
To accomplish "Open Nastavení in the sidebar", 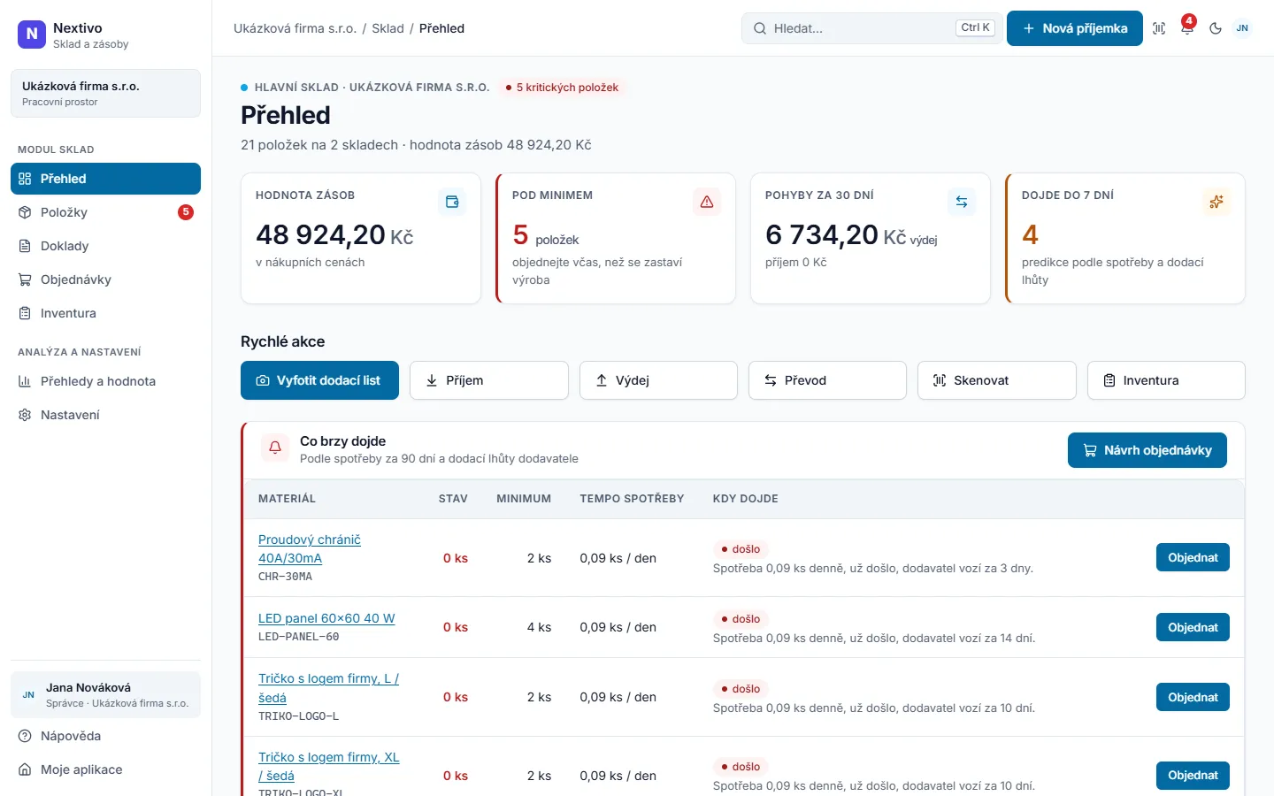I will tap(105, 415).
